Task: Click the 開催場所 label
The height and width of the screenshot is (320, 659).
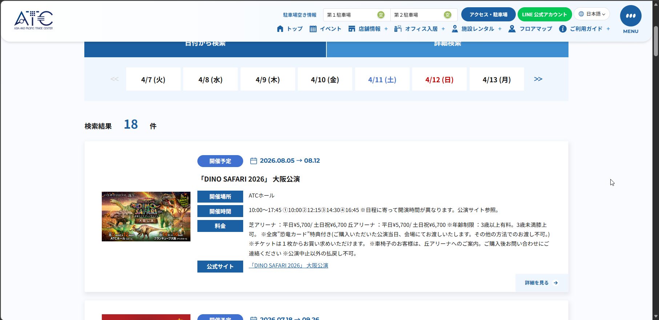Action: coord(220,196)
